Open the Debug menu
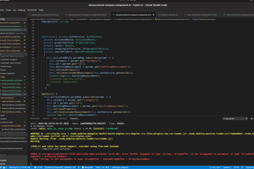Viewport: 254px width, 169px height. (x=22, y=10)
